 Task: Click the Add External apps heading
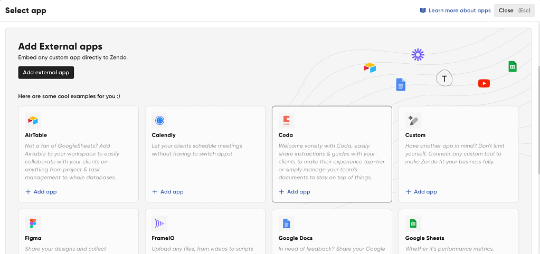point(60,46)
